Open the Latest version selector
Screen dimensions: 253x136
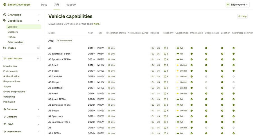21,58
